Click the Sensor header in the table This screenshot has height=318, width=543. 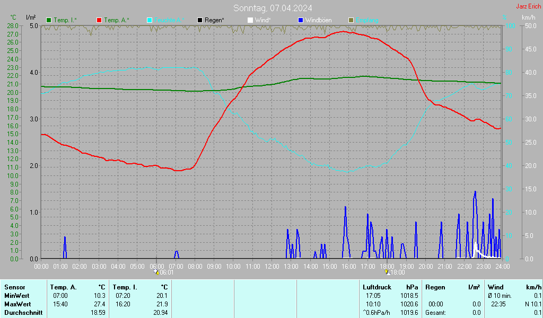pyautogui.click(x=14, y=287)
